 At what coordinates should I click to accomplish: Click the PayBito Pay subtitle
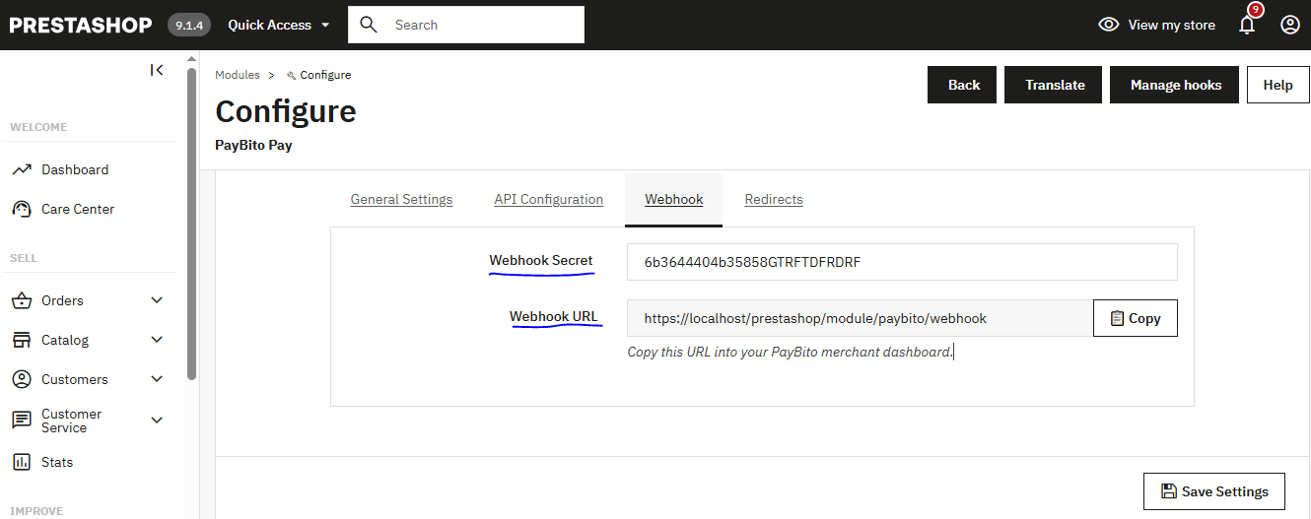click(x=253, y=145)
